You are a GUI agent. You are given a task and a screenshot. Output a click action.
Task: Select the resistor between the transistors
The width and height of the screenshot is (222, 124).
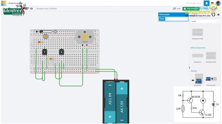51,59
